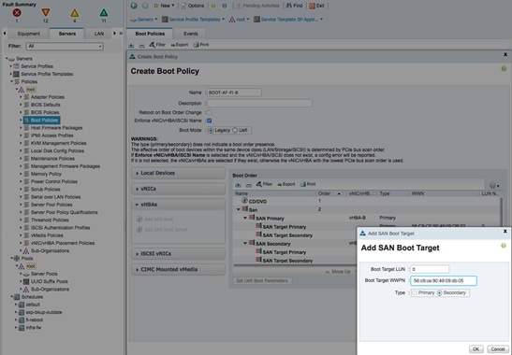Select the fi-reboot schedule
This screenshot has height=355, width=512.
[x=34, y=320]
